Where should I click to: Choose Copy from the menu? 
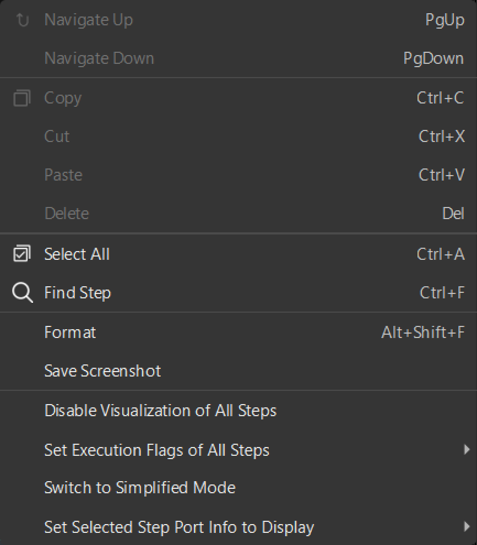(62, 97)
